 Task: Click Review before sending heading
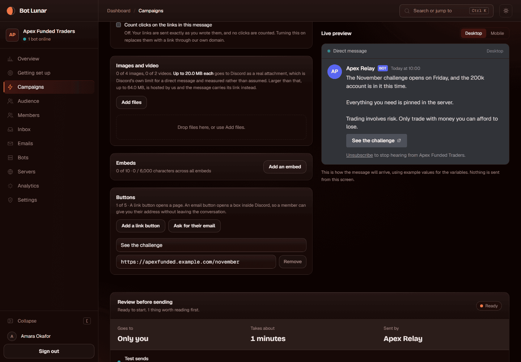pos(145,302)
